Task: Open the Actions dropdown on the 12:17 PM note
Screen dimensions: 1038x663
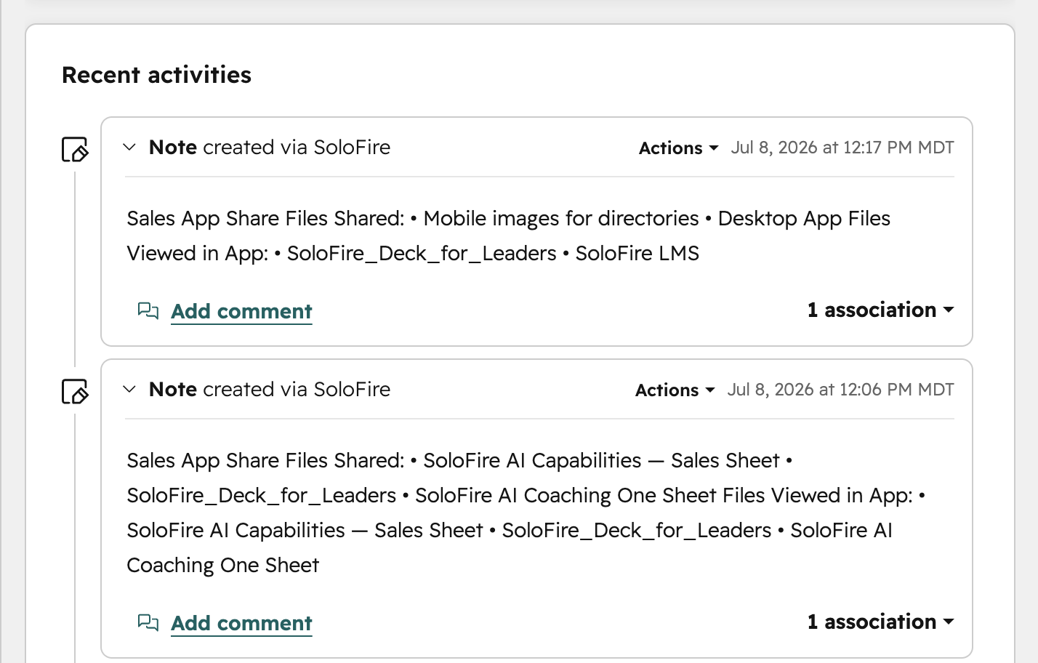Action: pyautogui.click(x=678, y=148)
